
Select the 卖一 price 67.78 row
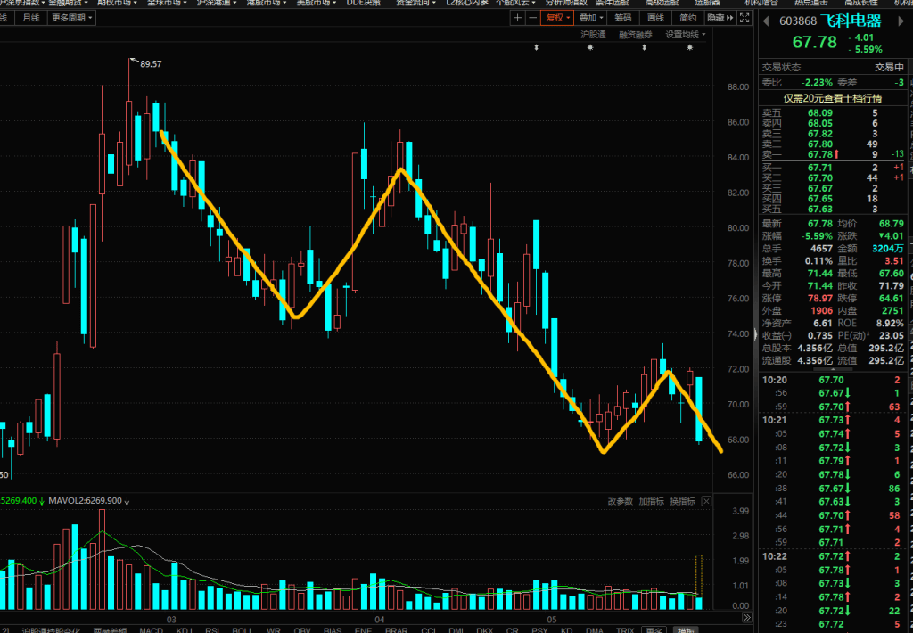(x=833, y=154)
